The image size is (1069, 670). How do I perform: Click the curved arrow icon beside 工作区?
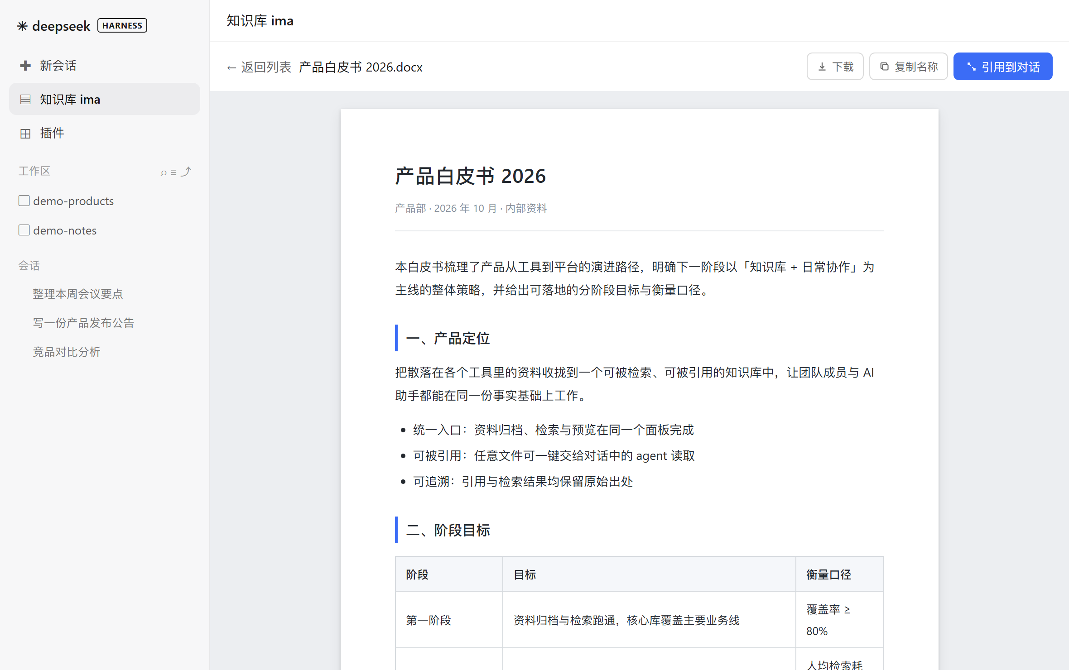click(x=186, y=172)
